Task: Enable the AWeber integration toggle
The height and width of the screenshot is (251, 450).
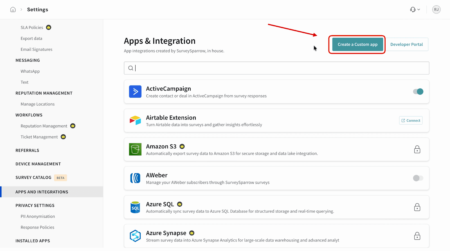Action: coord(418,178)
